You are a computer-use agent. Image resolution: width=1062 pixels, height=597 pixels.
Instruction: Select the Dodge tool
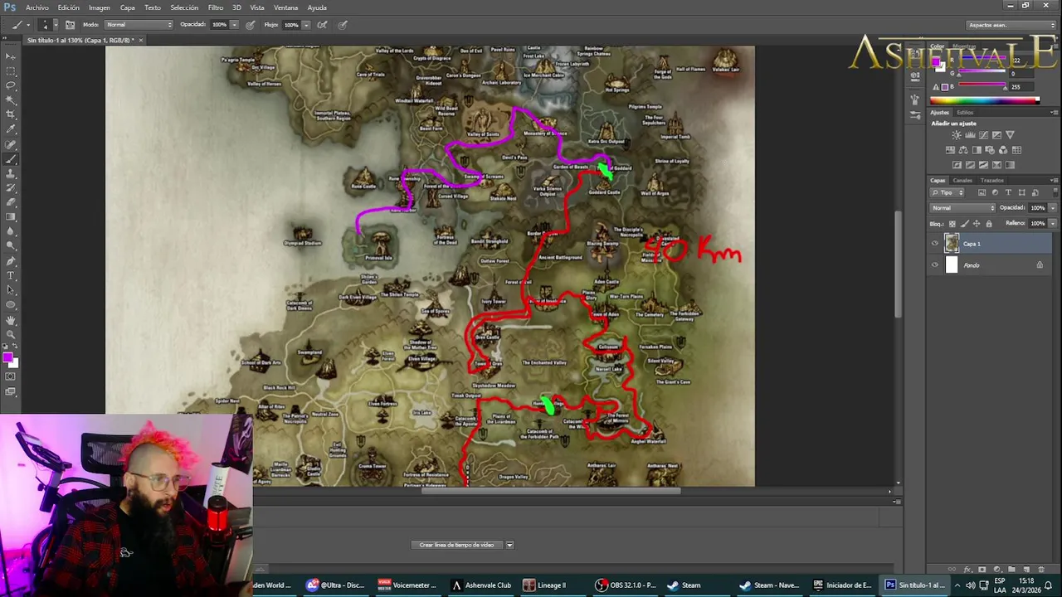coord(11,246)
